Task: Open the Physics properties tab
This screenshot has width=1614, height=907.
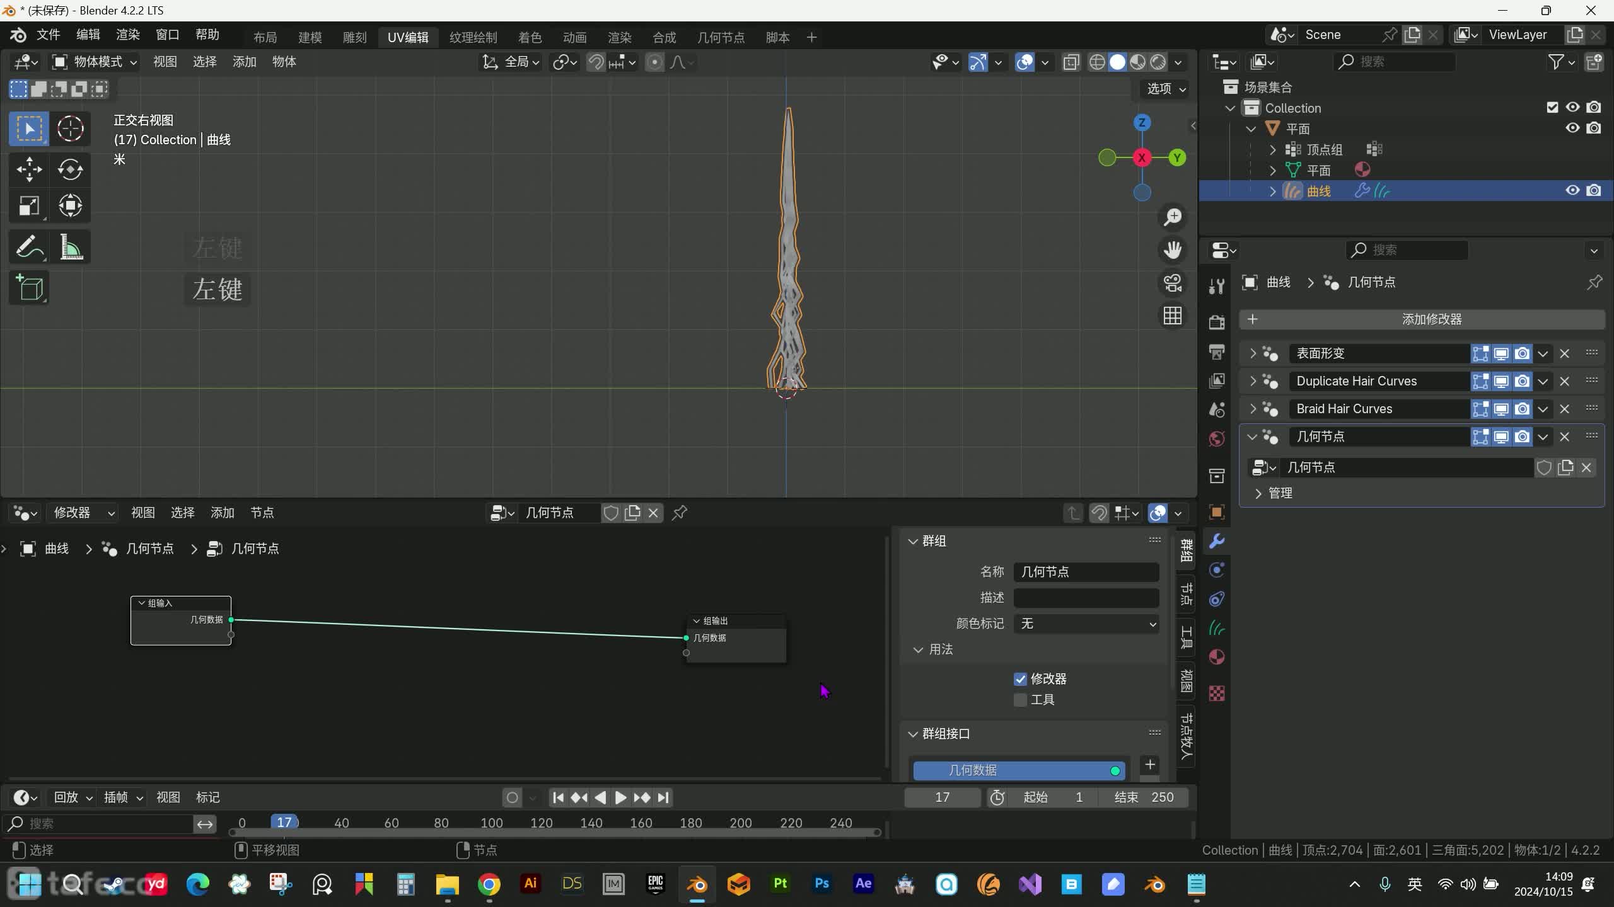Action: click(1217, 570)
